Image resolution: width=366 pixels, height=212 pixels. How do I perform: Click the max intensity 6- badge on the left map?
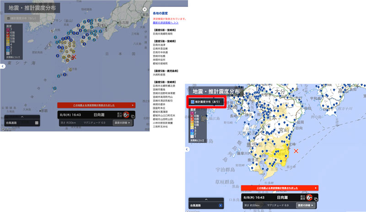point(126,115)
